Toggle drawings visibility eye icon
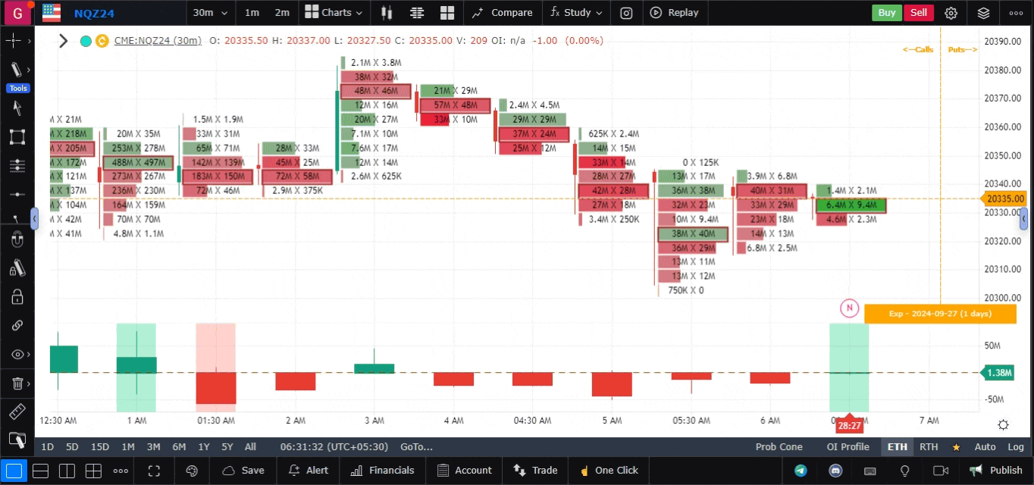The height and width of the screenshot is (485, 1034). (x=17, y=355)
